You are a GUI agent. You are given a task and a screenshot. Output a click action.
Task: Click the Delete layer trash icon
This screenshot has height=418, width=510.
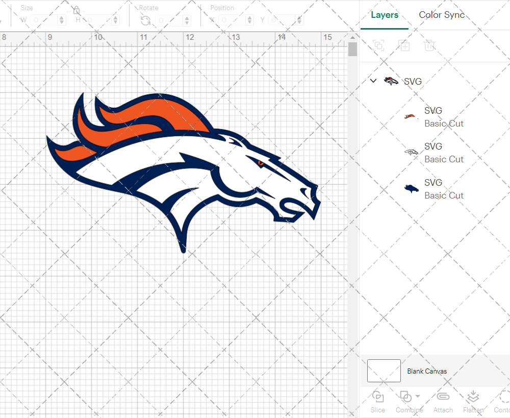click(429, 45)
